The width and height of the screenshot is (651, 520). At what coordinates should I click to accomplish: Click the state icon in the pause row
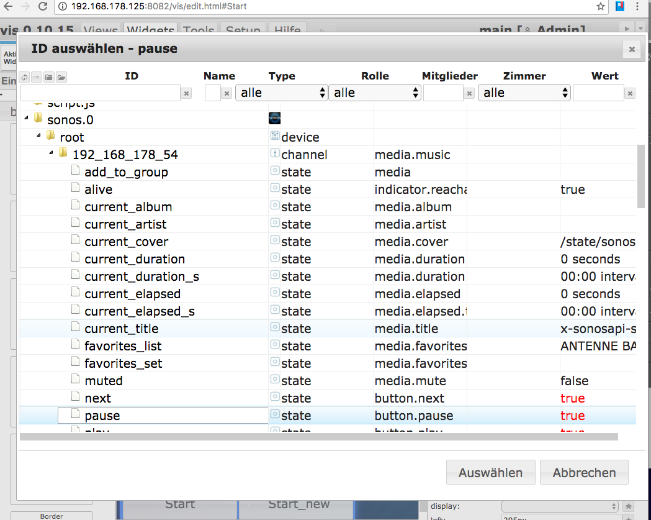274,414
